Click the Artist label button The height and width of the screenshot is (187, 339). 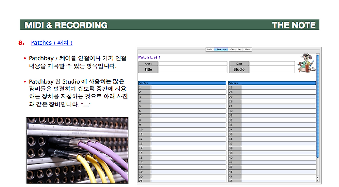point(148,64)
